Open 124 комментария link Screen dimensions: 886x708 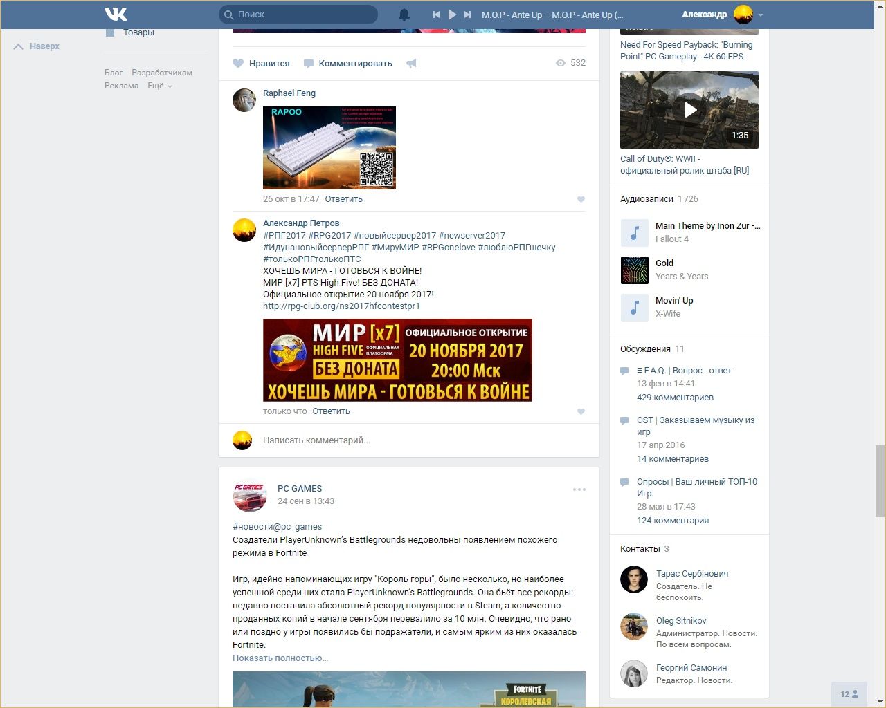[x=673, y=521]
